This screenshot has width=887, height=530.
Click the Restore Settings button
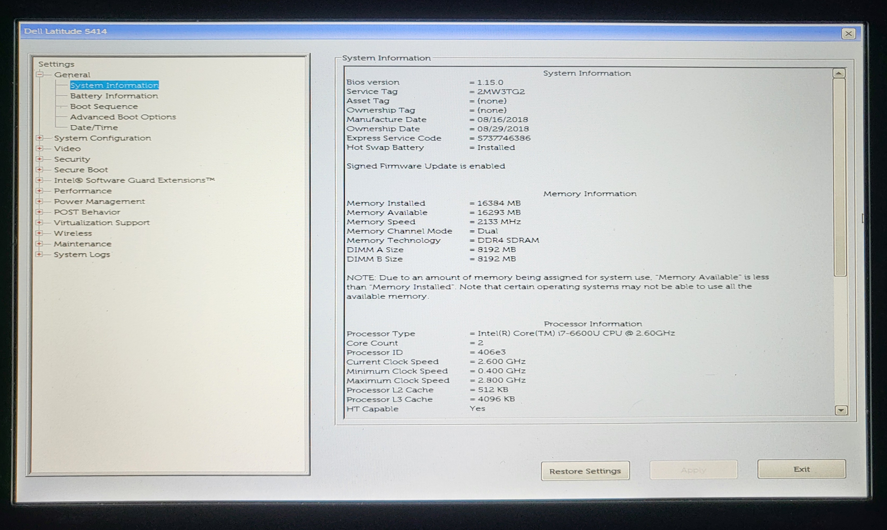coord(585,471)
